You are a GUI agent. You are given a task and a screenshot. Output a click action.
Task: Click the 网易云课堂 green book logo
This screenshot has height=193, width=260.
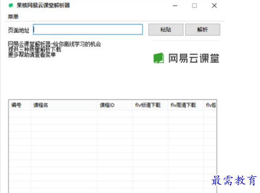tap(159, 58)
